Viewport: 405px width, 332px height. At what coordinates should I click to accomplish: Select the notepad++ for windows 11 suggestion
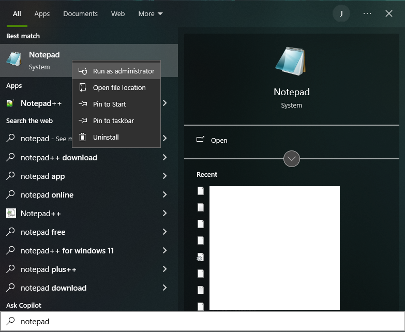(x=89, y=250)
